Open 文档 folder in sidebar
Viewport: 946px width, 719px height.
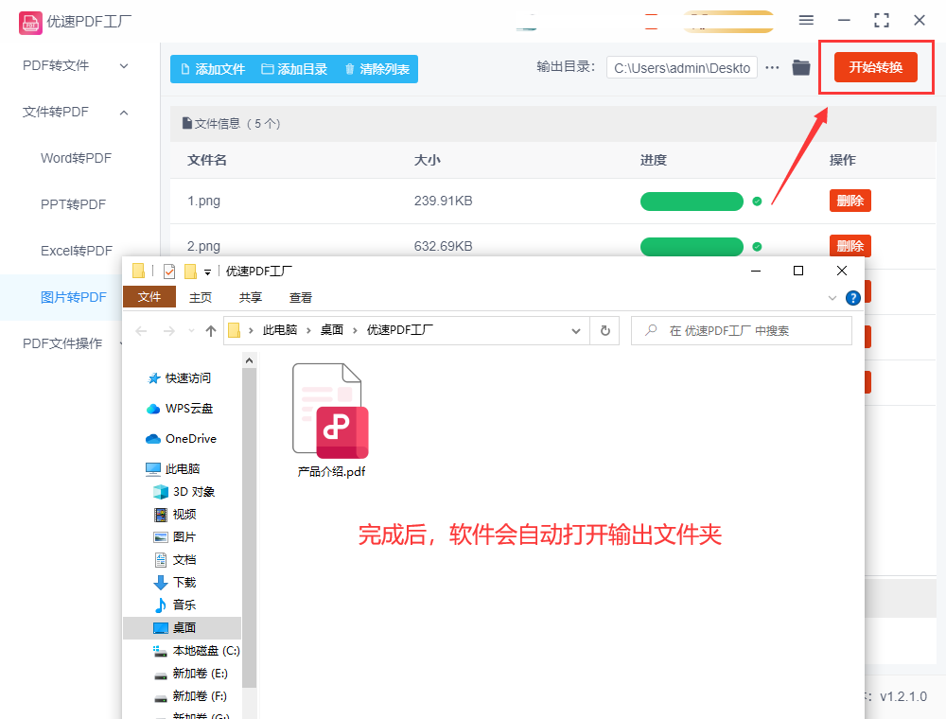(175, 560)
